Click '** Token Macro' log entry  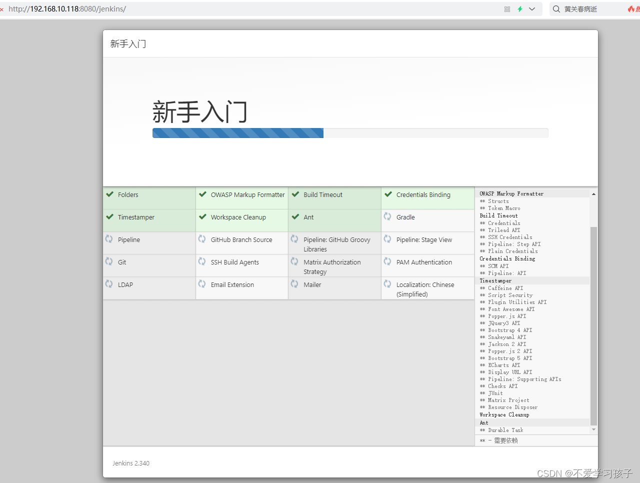[500, 208]
